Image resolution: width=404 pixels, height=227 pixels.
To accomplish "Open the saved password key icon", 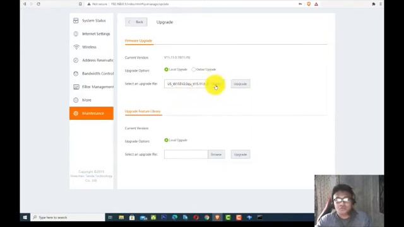I will click(300, 4).
